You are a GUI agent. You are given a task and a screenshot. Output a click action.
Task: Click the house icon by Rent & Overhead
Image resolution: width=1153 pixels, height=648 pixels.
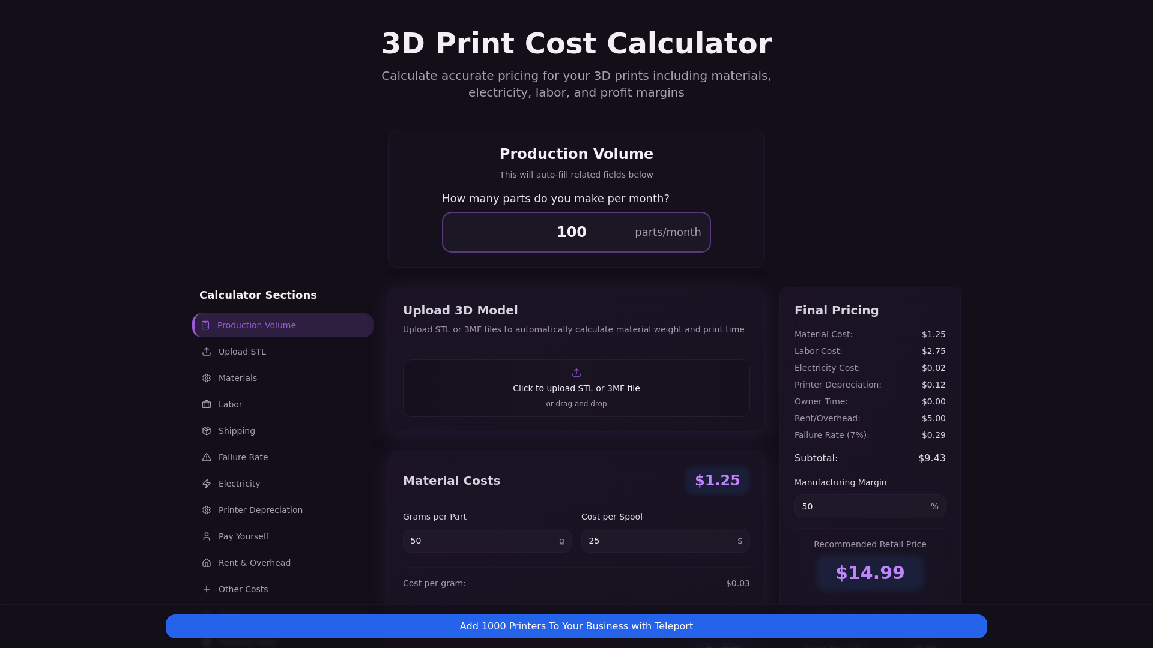click(207, 563)
